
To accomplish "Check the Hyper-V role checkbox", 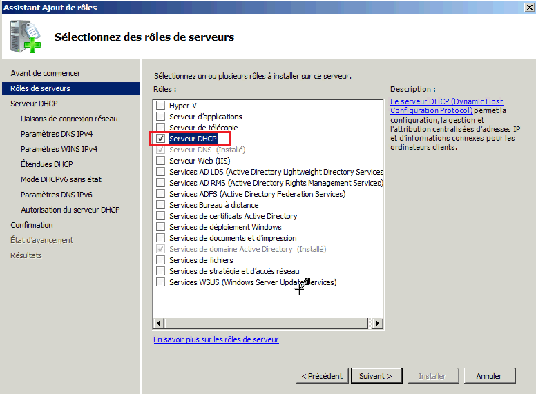I will pyautogui.click(x=160, y=105).
